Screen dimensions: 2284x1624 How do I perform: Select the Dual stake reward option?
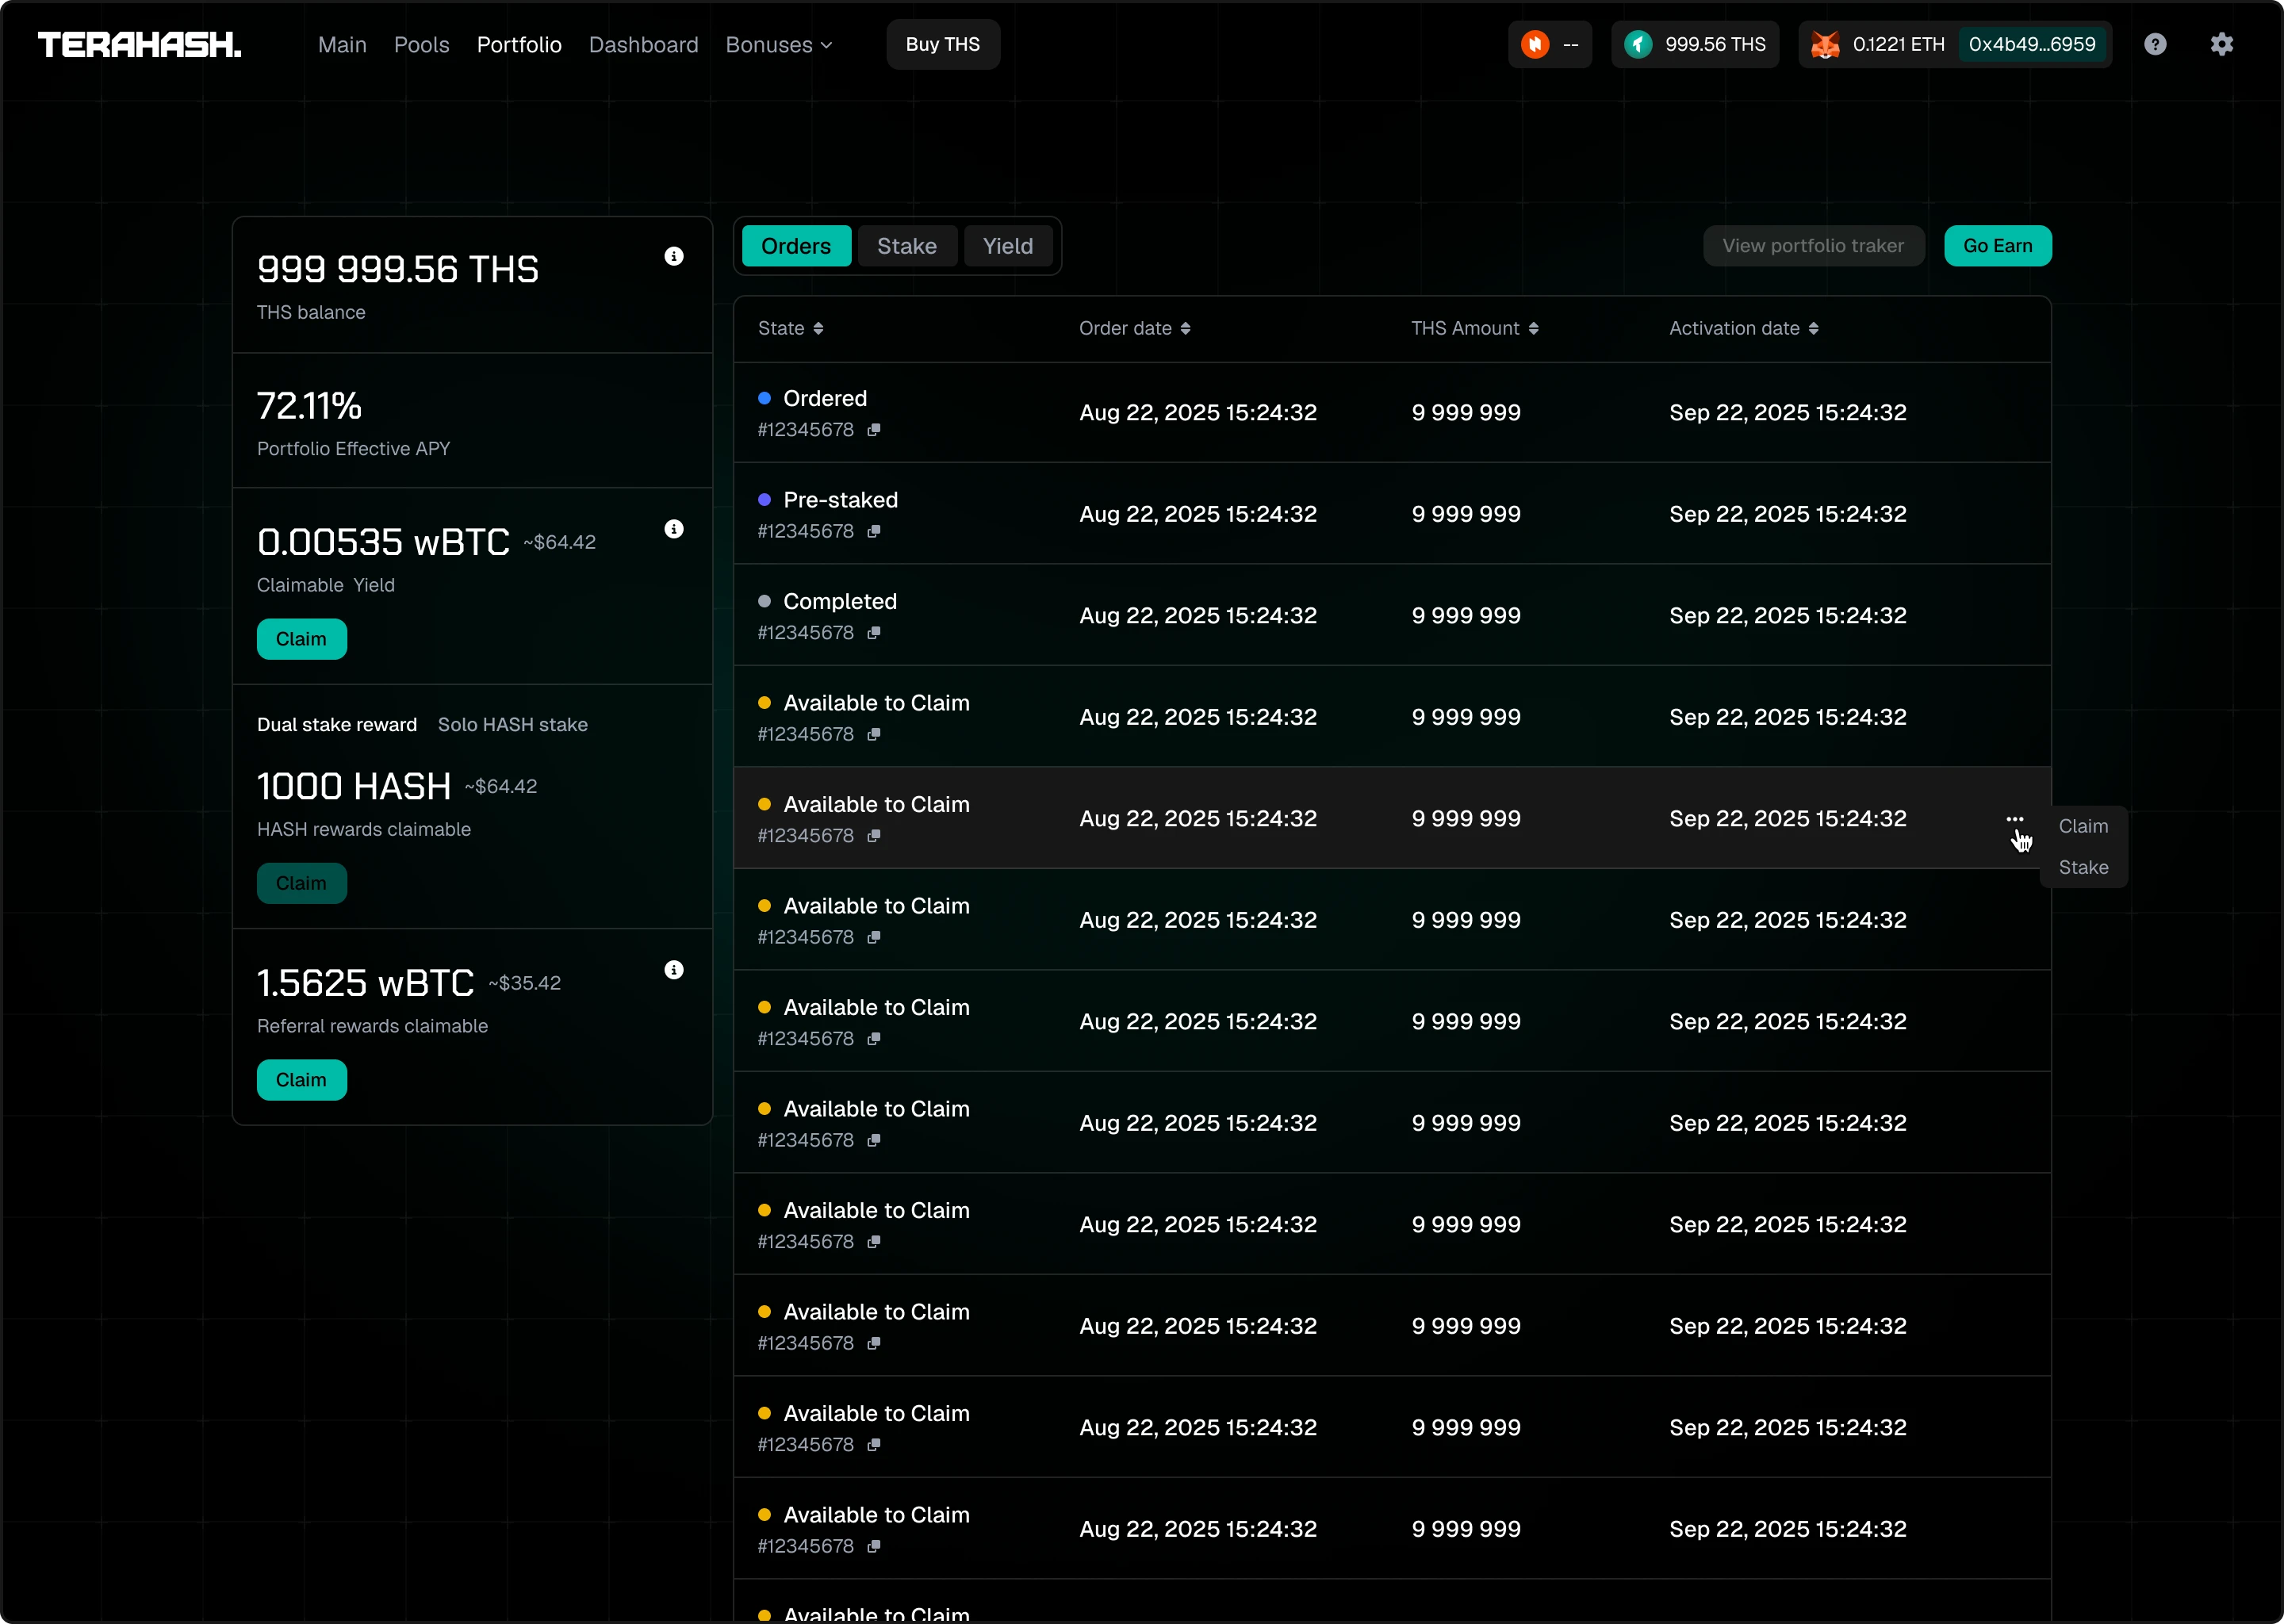click(337, 725)
